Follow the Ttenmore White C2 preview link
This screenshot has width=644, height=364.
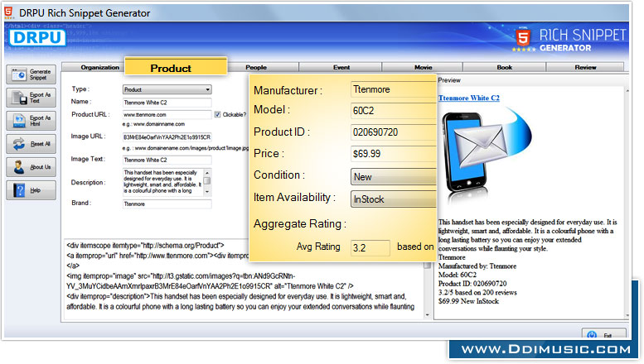[468, 98]
